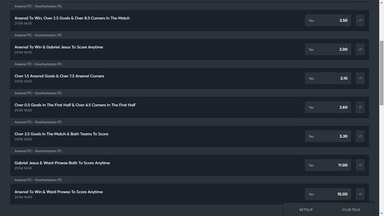Add +1 for Over 3.5 goals bet
Screen dimensions: 384x216
(x=360, y=136)
